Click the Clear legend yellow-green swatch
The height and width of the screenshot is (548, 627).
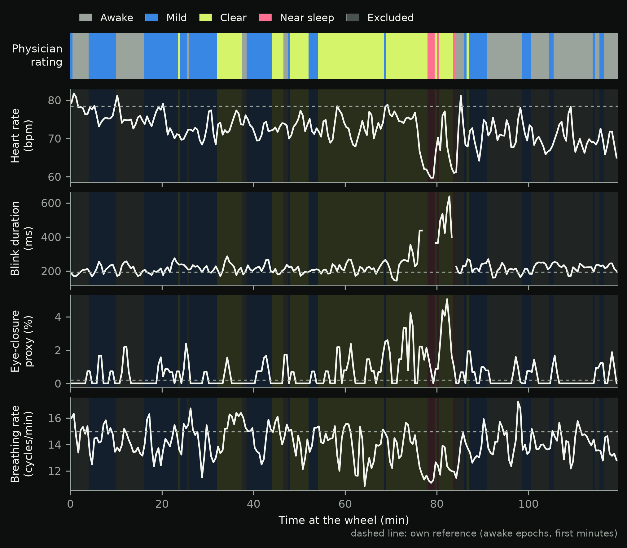pos(206,18)
